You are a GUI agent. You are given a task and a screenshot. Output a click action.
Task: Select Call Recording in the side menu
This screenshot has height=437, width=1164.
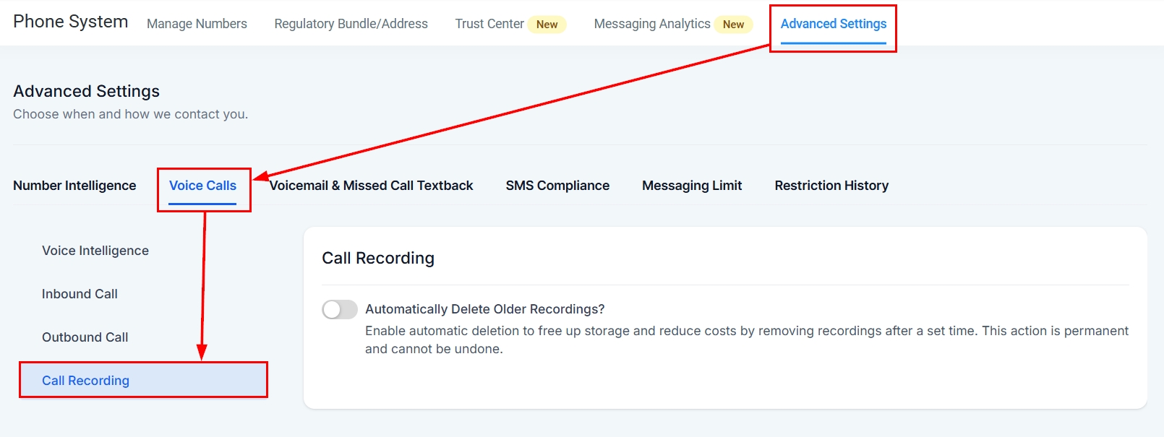[85, 381]
